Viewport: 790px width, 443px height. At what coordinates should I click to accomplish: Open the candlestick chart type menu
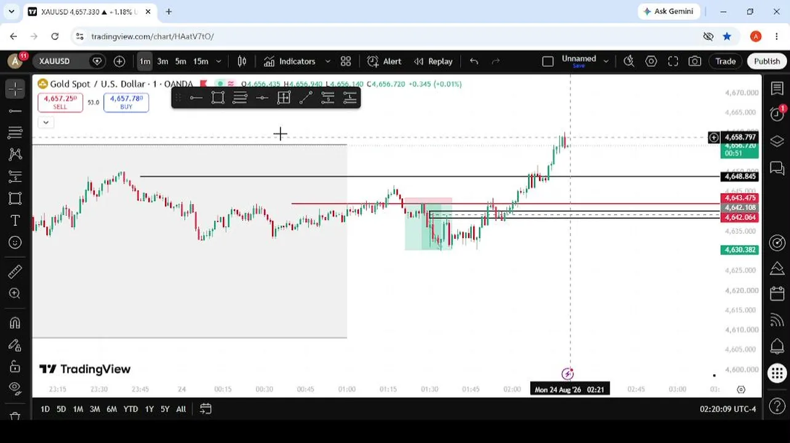242,61
